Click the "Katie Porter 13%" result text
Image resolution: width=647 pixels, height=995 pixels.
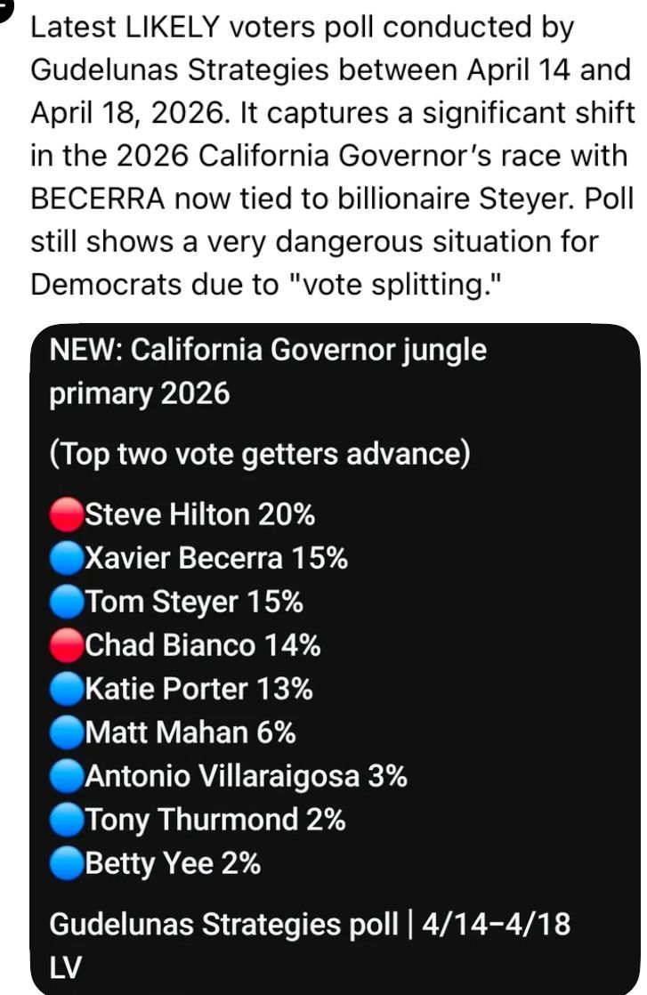point(198,689)
